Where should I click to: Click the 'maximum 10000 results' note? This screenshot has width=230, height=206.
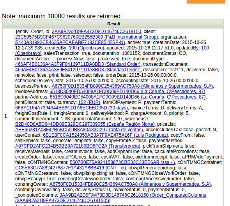pos(61,16)
